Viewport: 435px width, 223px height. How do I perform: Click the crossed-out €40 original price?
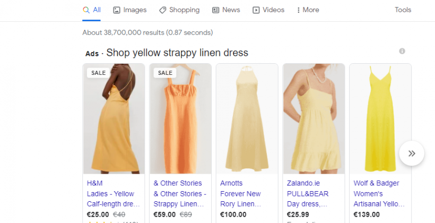coord(119,215)
